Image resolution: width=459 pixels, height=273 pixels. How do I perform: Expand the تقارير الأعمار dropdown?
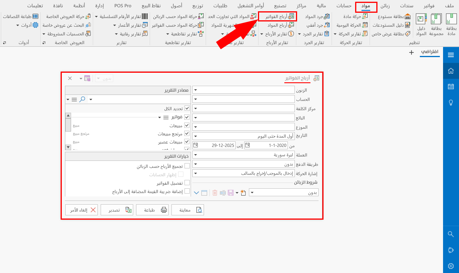[x=115, y=26]
